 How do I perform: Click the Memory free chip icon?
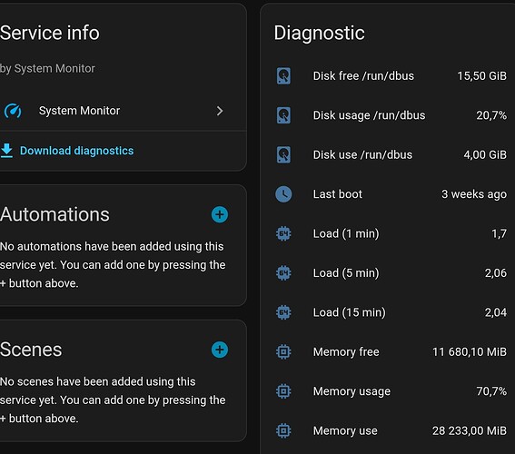[283, 351]
